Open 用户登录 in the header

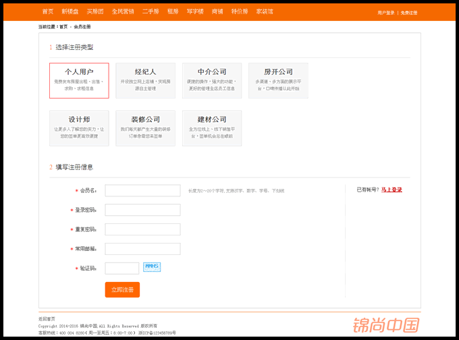click(x=386, y=13)
